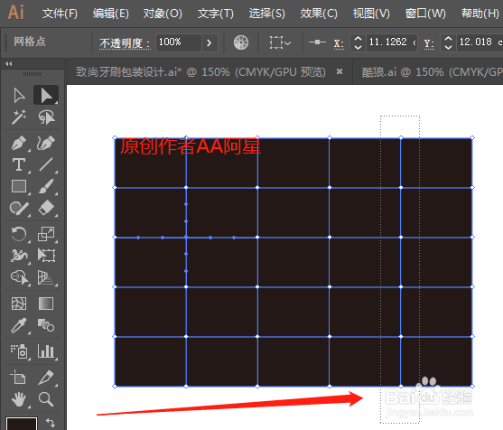The image size is (503, 430).
Task: Select the Type tool
Action: coord(19,165)
